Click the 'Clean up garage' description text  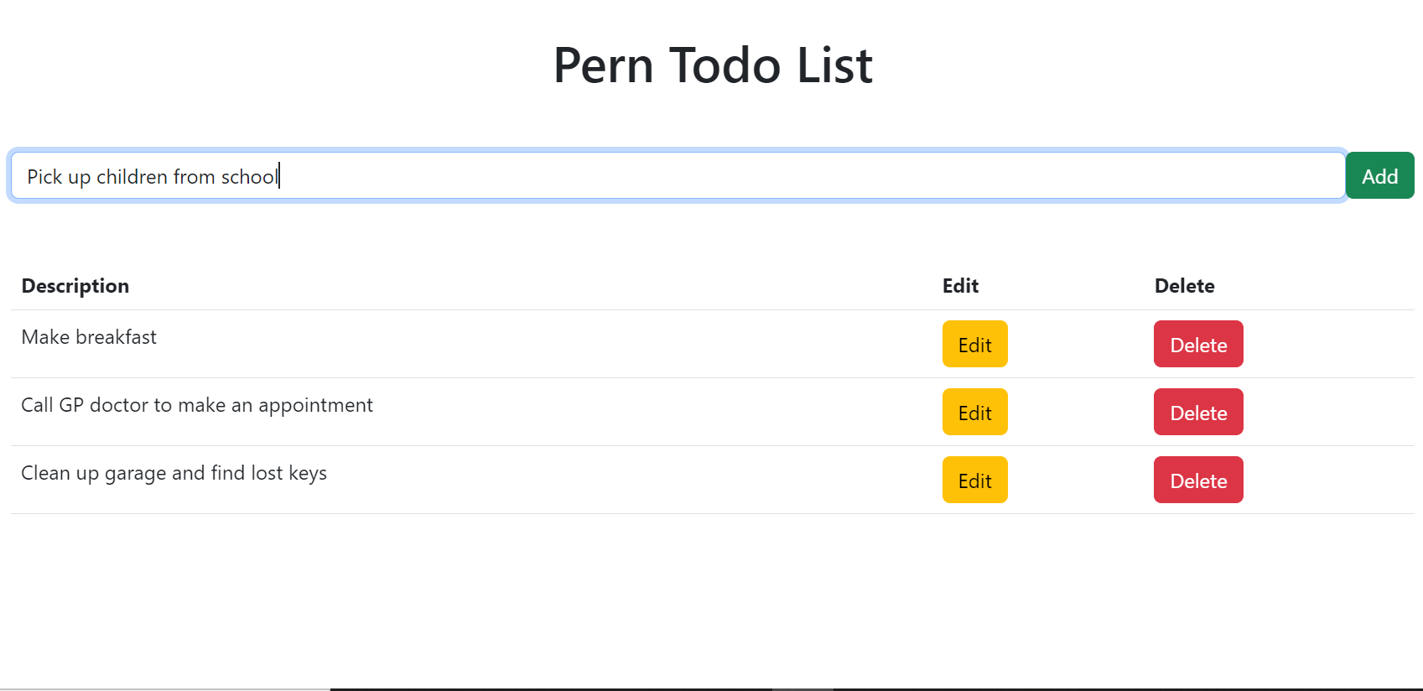tap(174, 473)
